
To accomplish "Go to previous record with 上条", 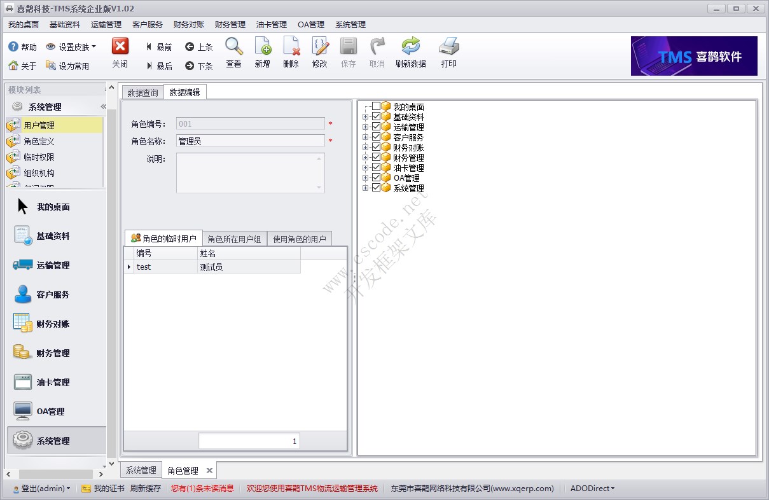I will coord(199,47).
